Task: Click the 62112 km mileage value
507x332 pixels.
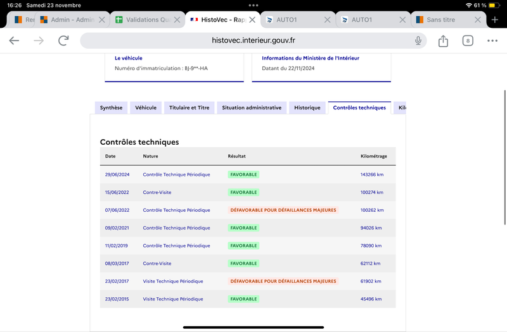Action: pos(370,263)
